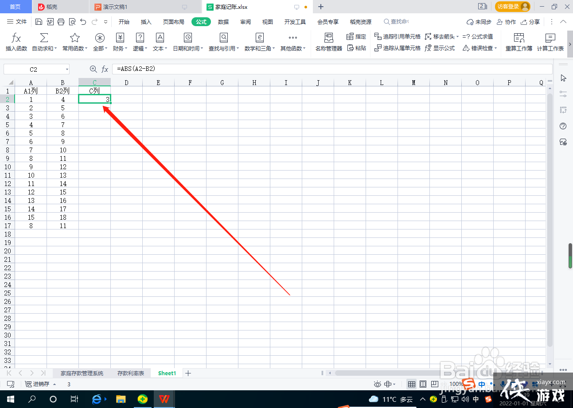Switch to the Review (审阅) ribbon tab
573x408 pixels.
(x=246, y=22)
